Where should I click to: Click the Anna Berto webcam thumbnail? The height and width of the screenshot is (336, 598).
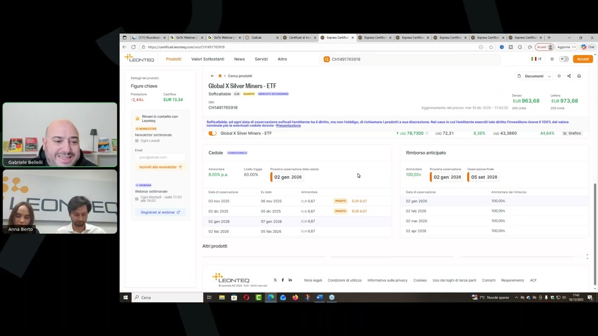(x=60, y=202)
